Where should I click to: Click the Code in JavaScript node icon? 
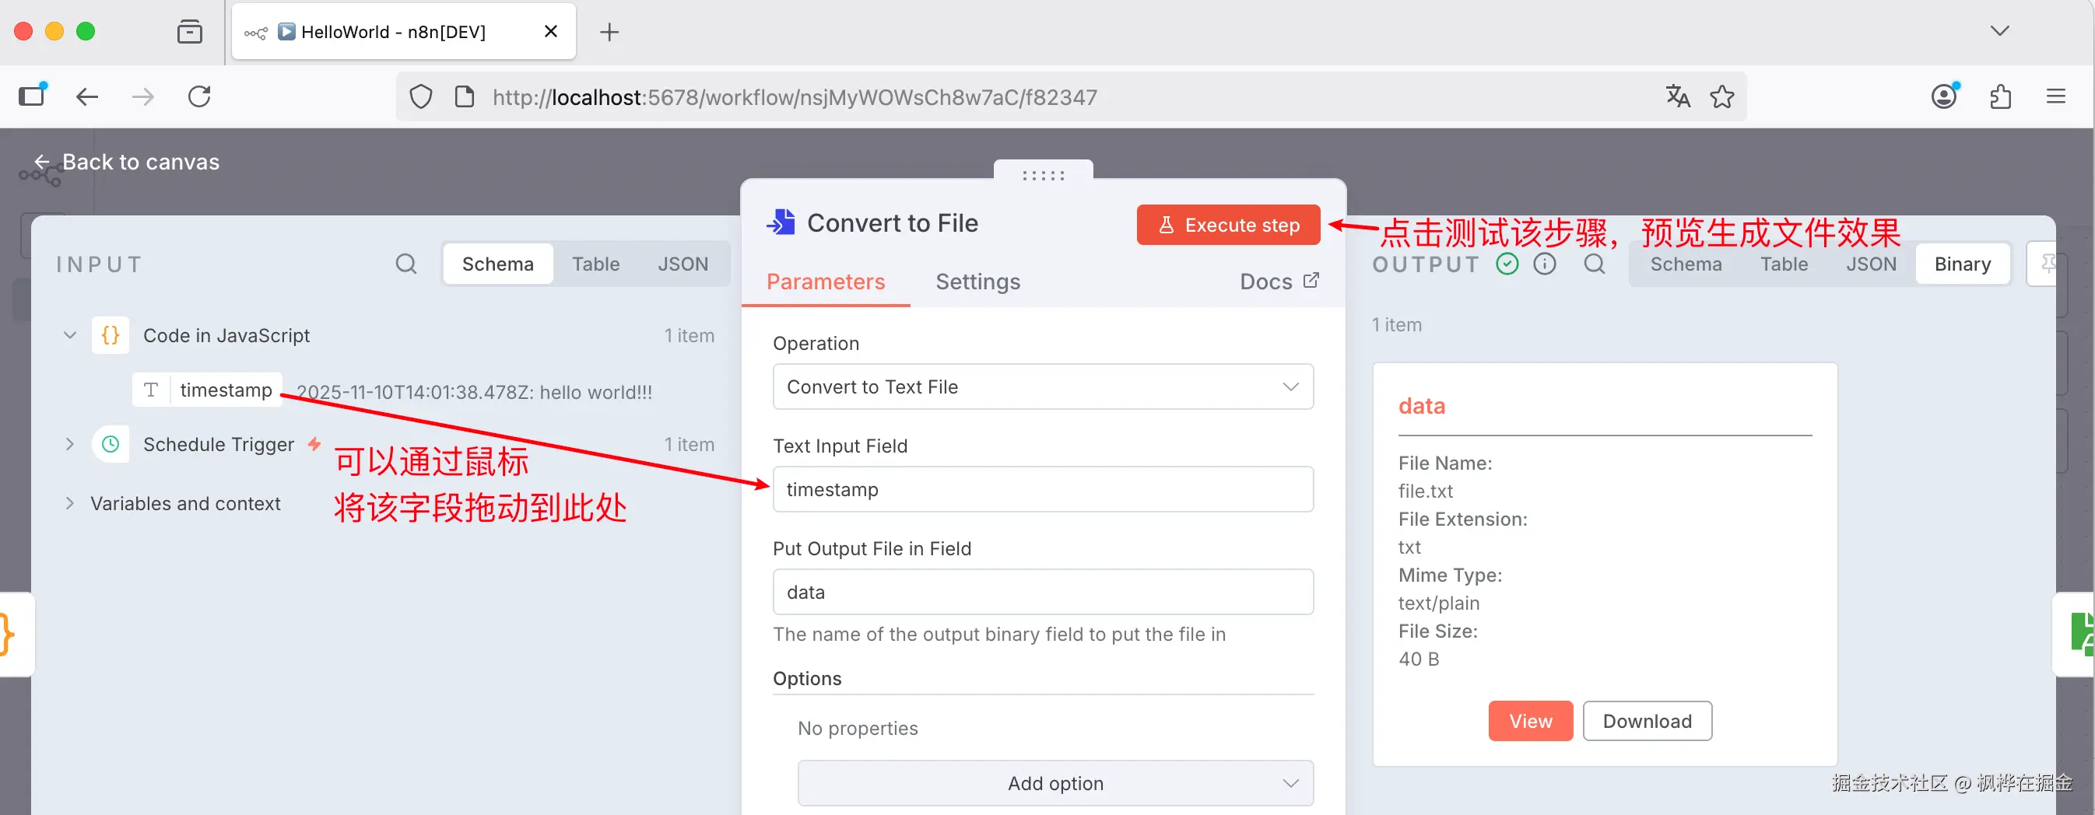[x=111, y=336]
